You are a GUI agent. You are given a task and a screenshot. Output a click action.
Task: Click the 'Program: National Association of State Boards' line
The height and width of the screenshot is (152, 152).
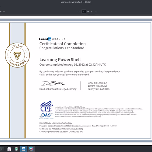pyautogui.click(x=78, y=126)
